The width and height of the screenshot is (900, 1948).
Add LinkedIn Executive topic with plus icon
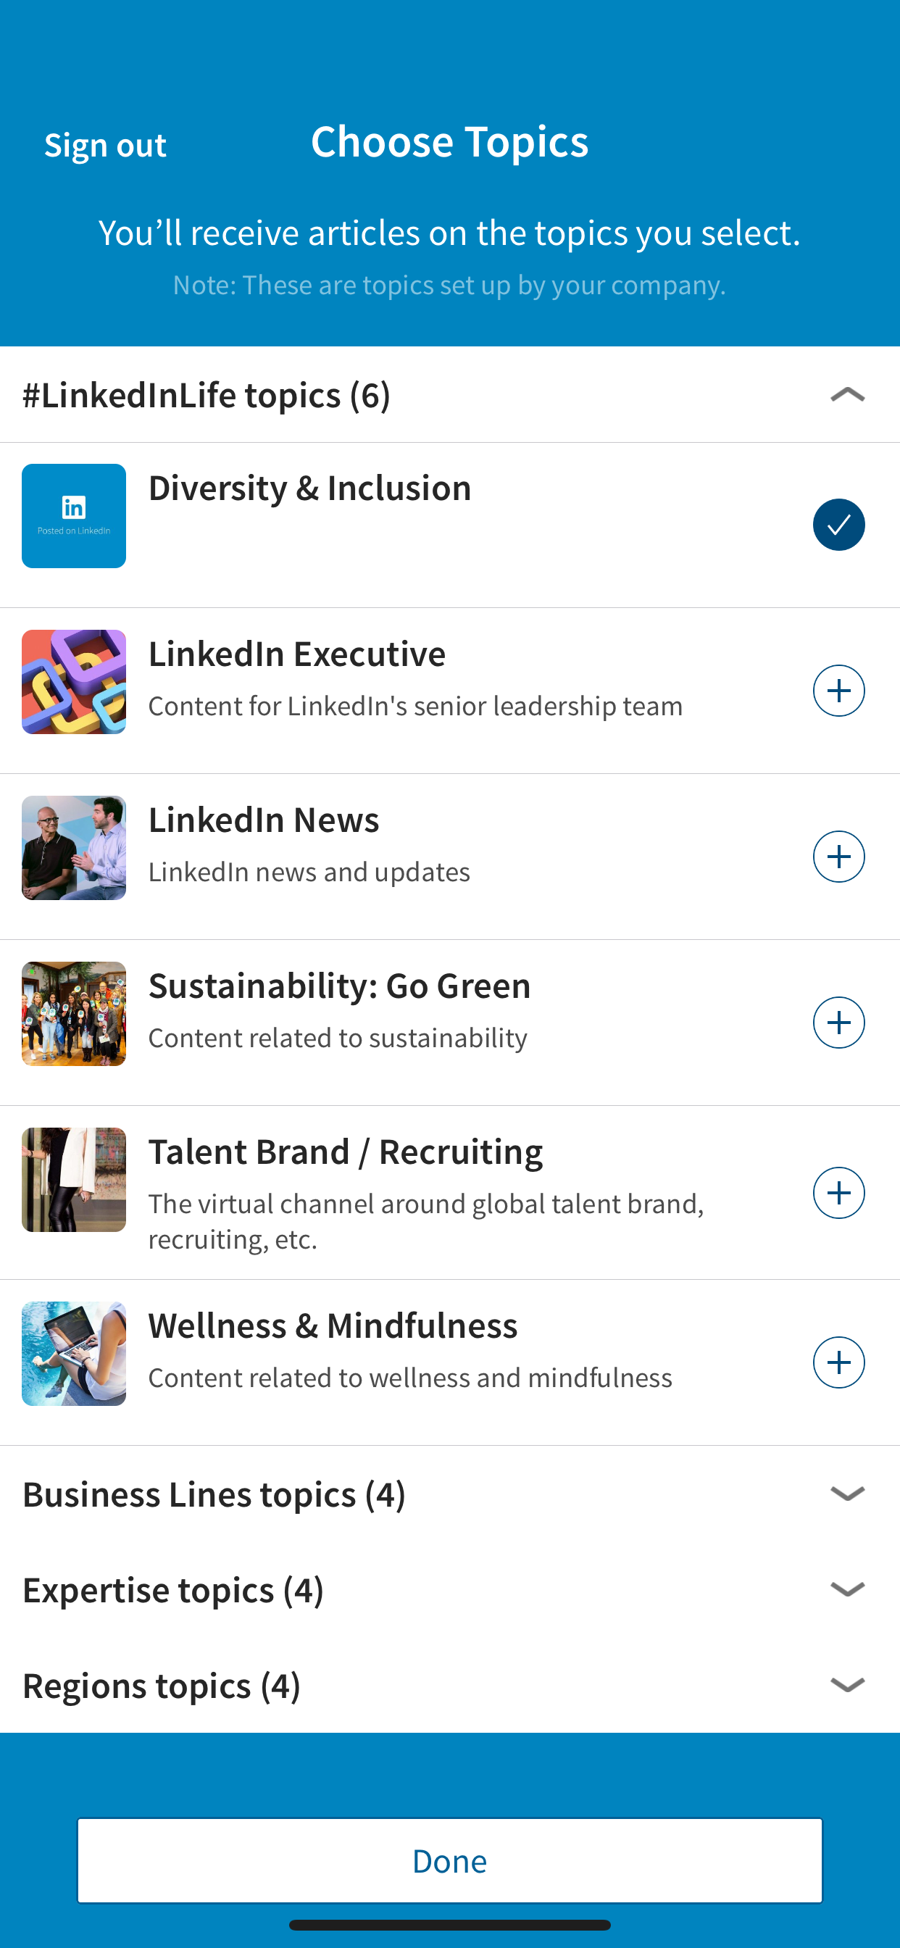tap(838, 691)
